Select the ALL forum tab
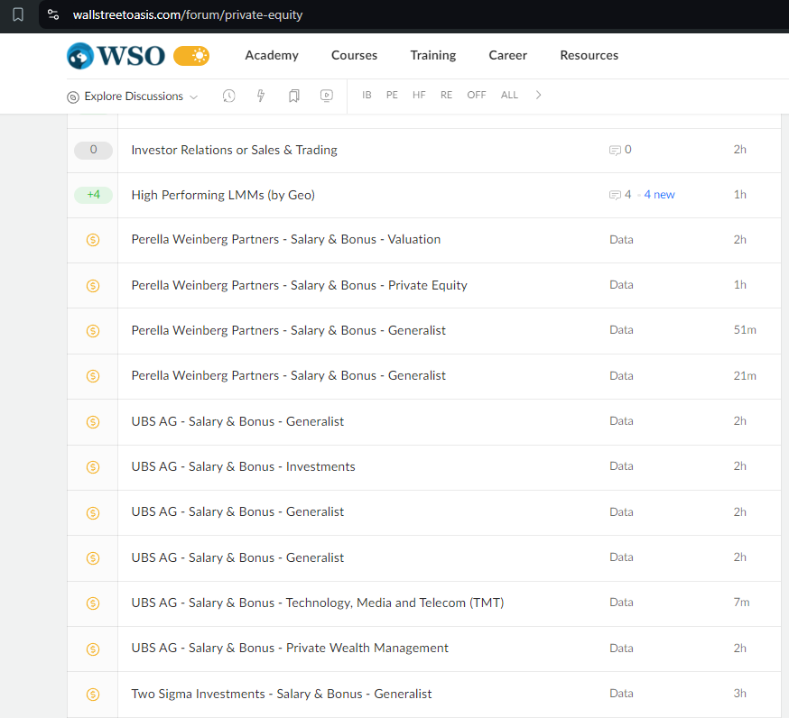The width and height of the screenshot is (789, 718). (509, 95)
